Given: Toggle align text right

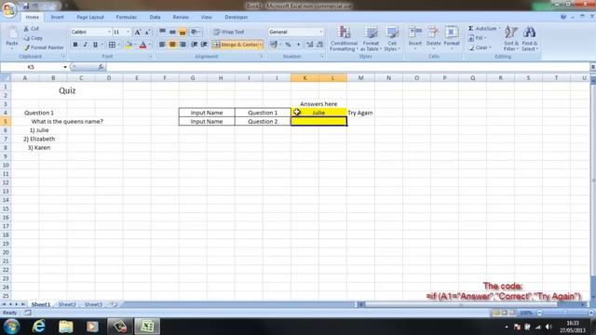Looking at the screenshot, I should [183, 45].
